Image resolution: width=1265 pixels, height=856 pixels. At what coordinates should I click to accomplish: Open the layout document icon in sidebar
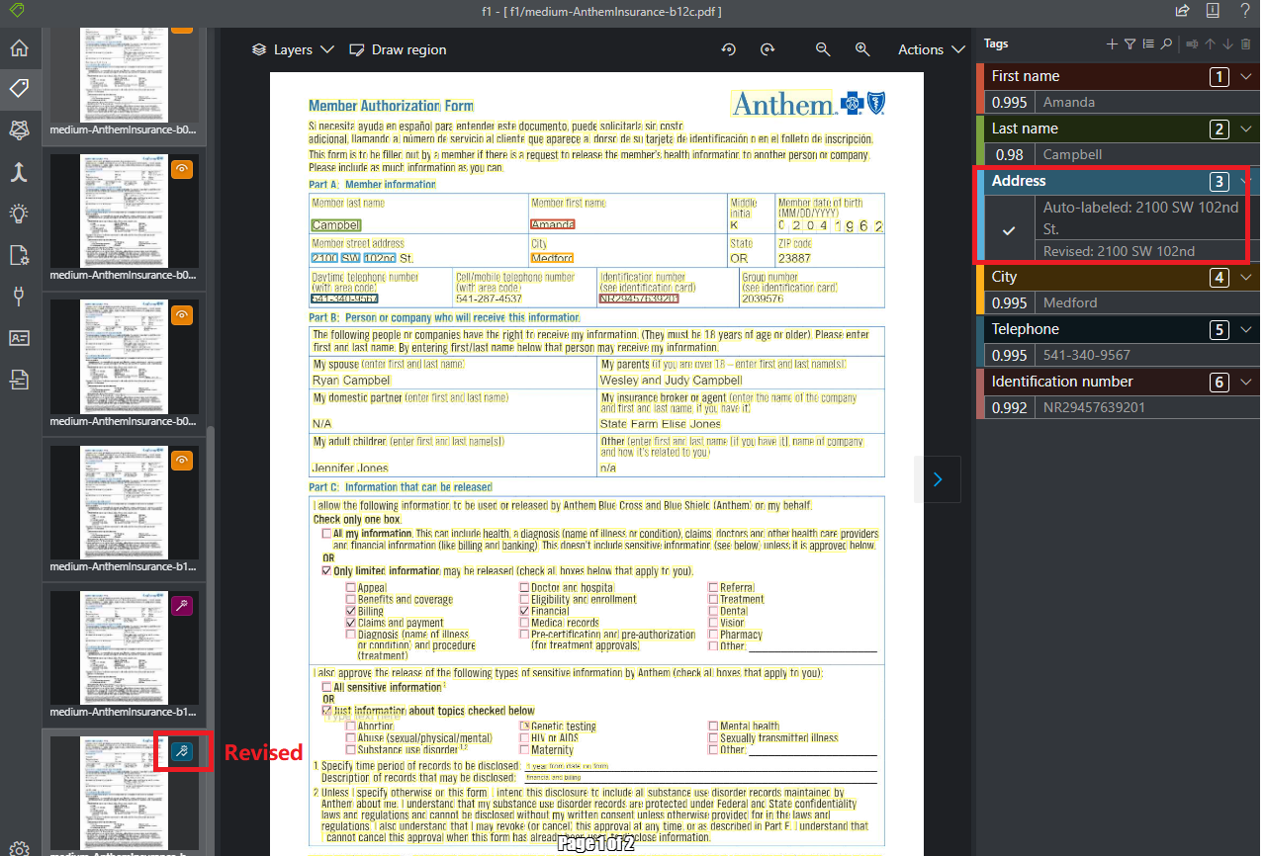point(19,378)
